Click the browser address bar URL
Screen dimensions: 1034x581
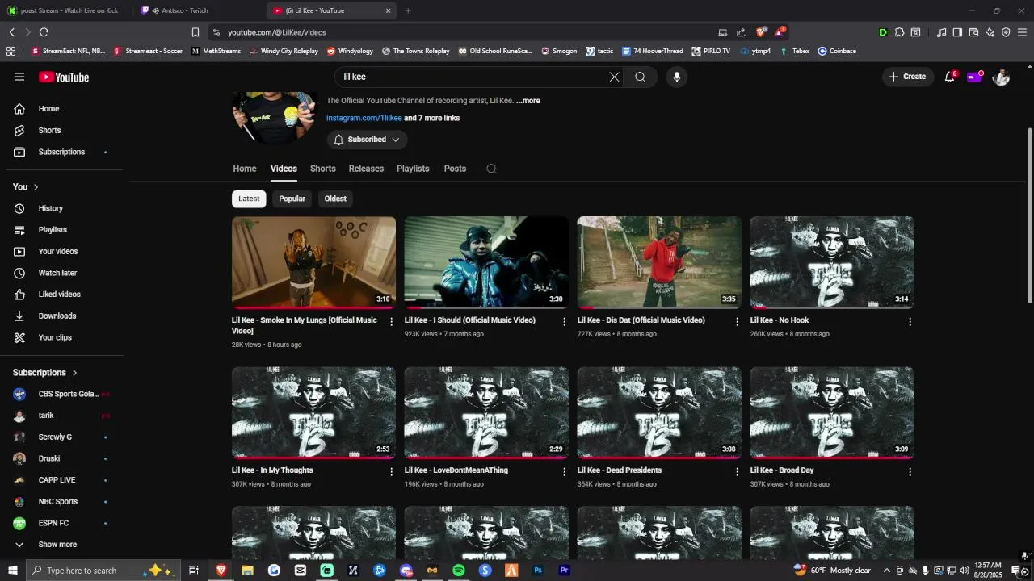tap(277, 32)
